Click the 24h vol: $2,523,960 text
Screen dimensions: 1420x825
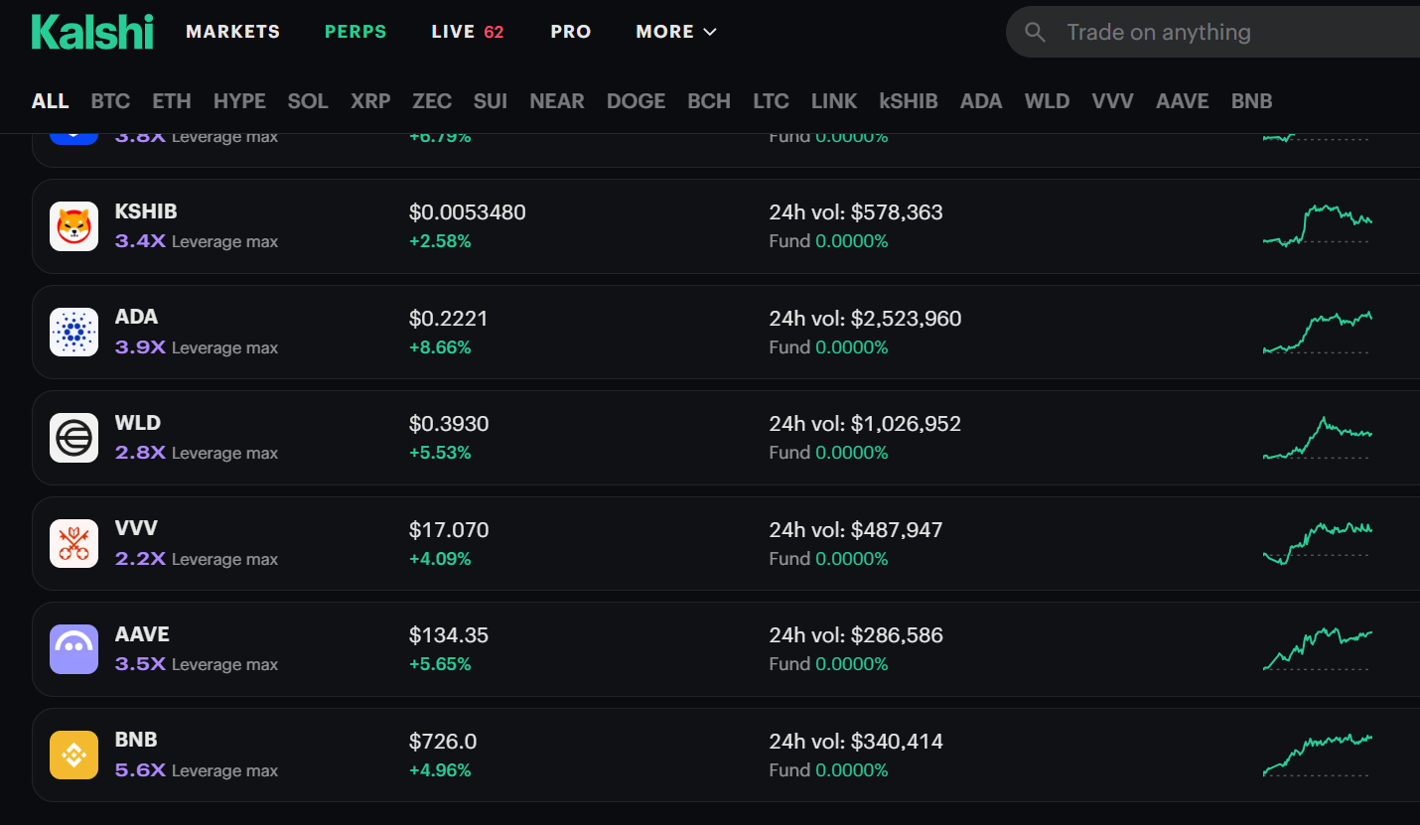866,319
